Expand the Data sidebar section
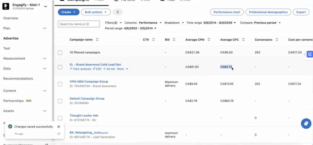 [x=45, y=69]
